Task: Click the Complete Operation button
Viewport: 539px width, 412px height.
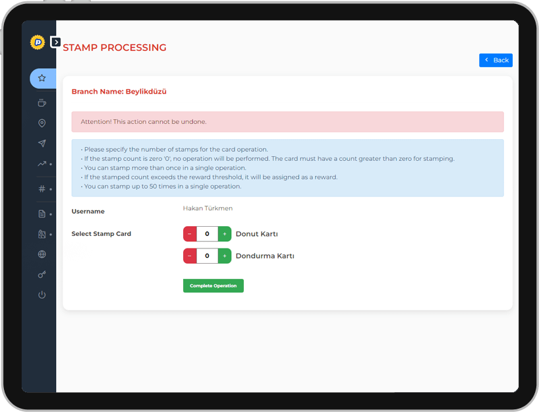Action: coord(213,286)
